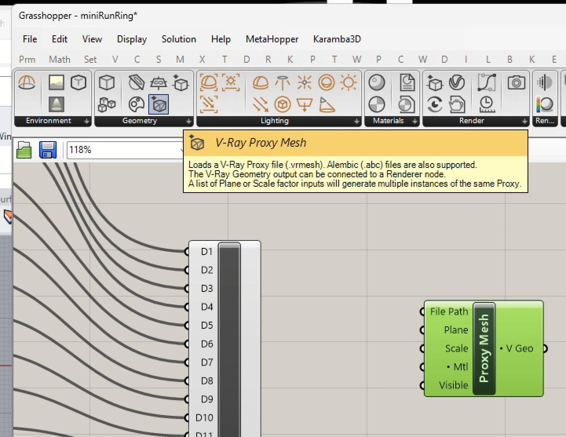This screenshot has width=566, height=437.
Task: Expand the Render panel plus arrow
Action: coord(525,121)
